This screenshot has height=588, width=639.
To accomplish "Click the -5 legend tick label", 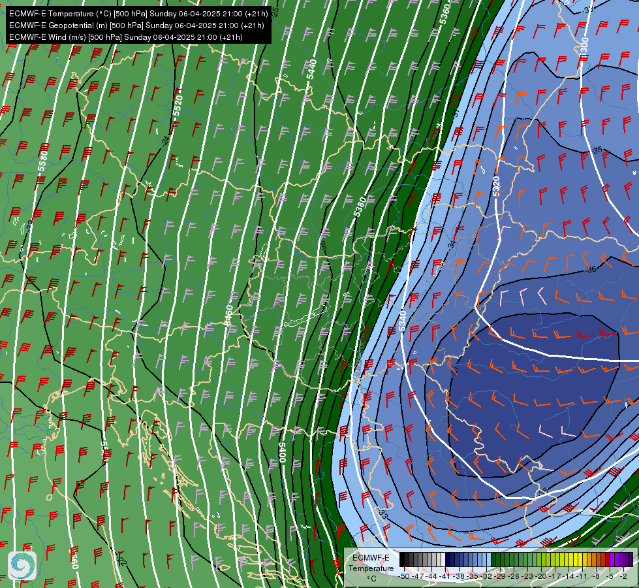I will (609, 576).
